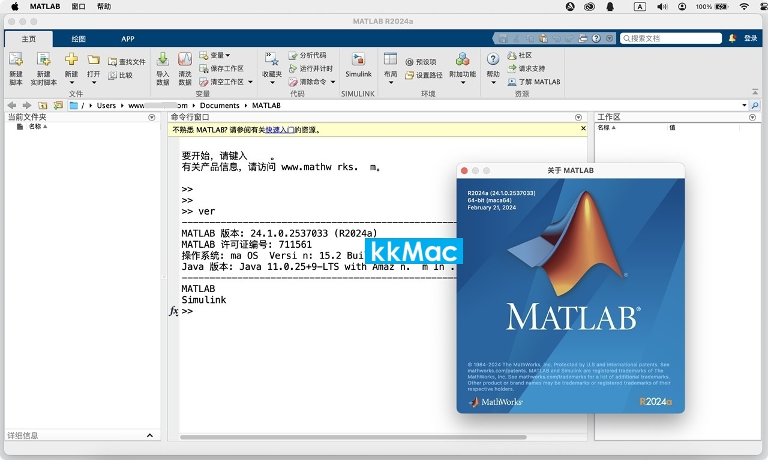Open the 收藏夹 (Favorites) menu

[272, 68]
